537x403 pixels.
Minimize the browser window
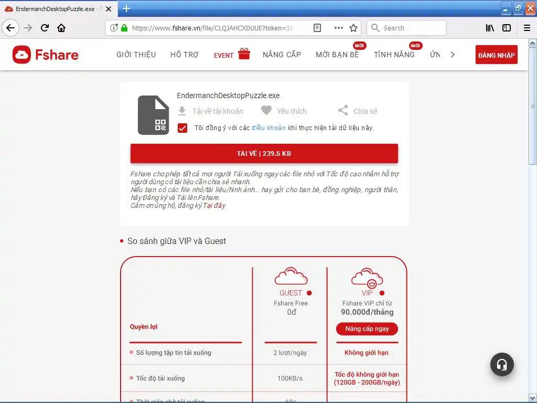click(x=506, y=8)
